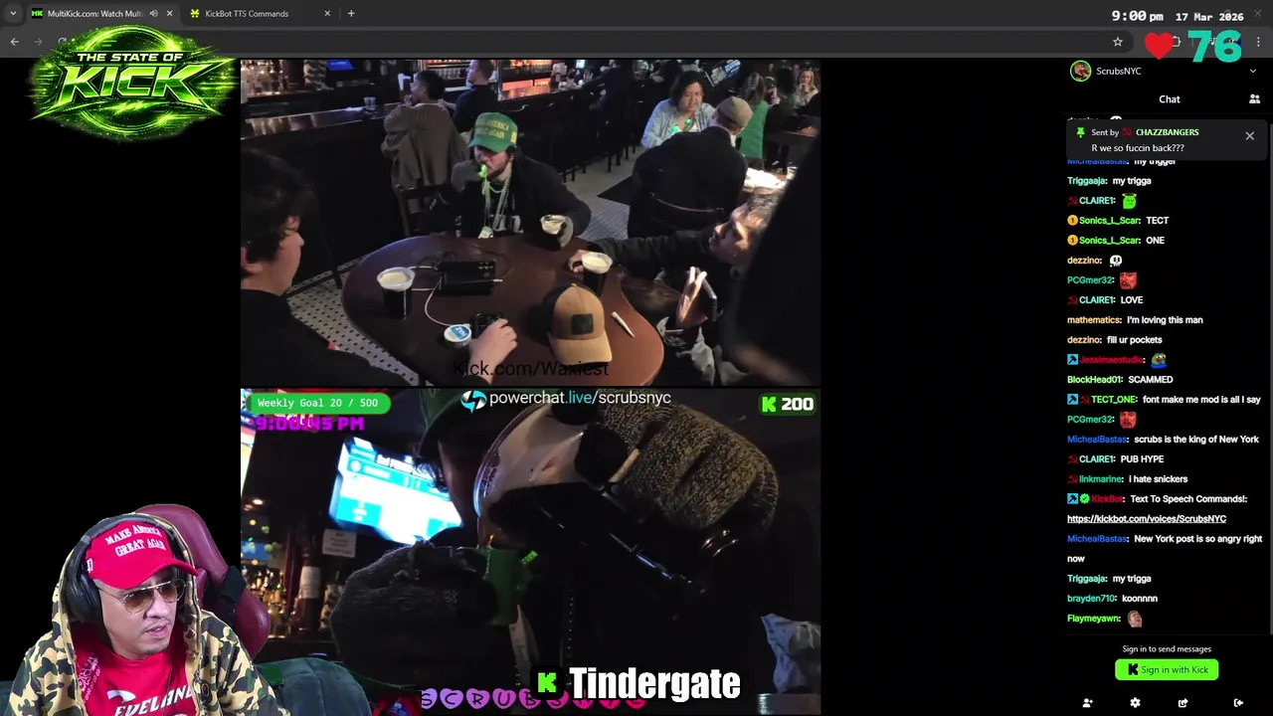Screen dimensions: 1273x716
Task: Open the add-streamer icon below the chat
Action: 1087,703
